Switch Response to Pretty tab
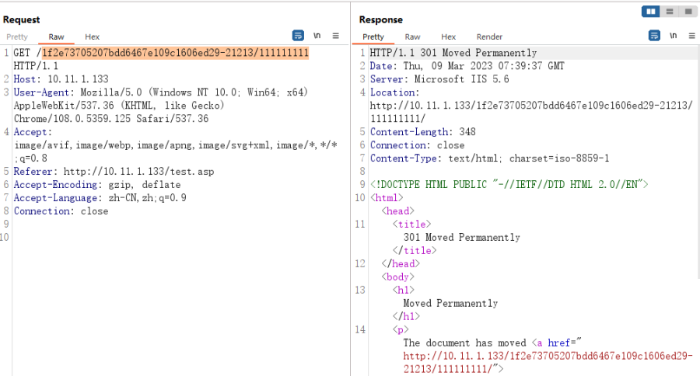The image size is (700, 376). (373, 37)
